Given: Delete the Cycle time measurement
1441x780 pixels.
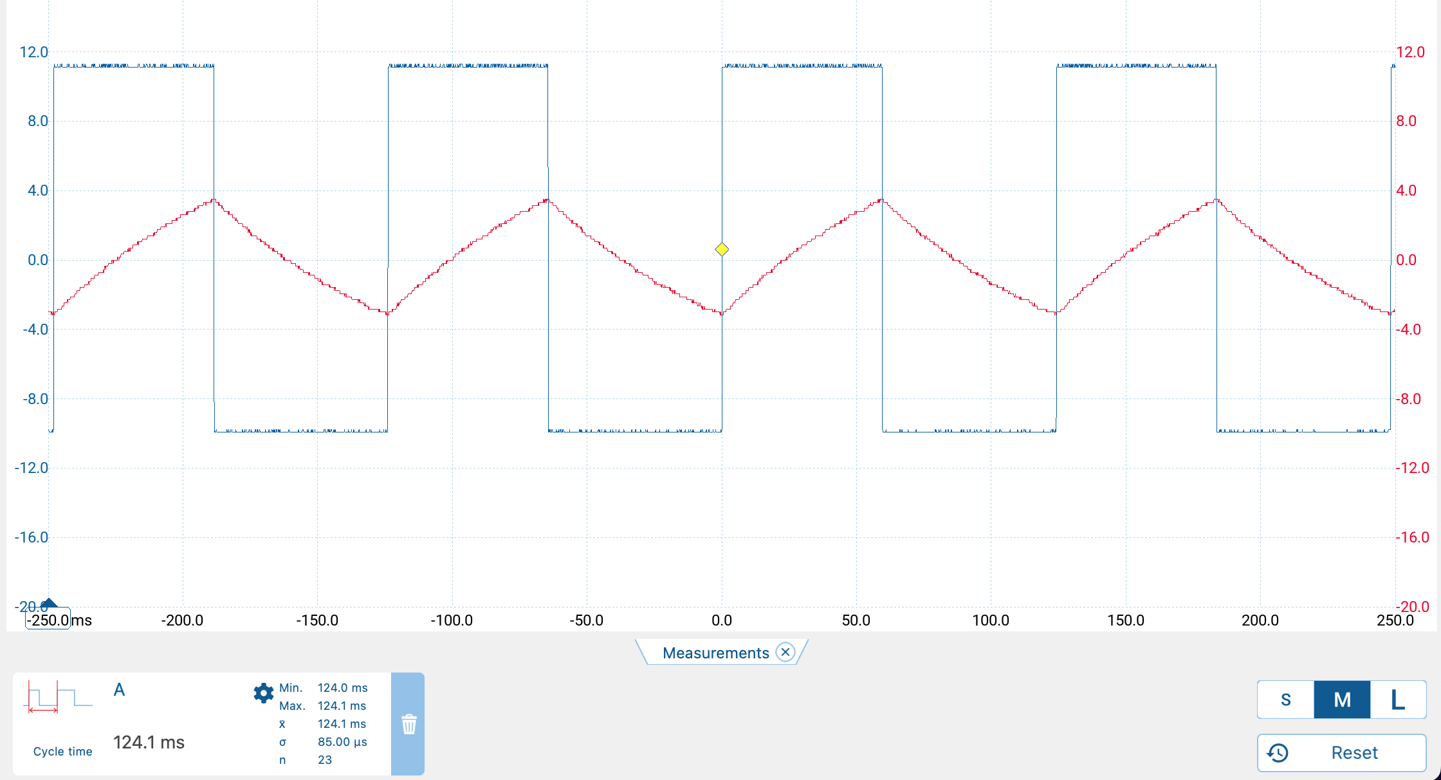Looking at the screenshot, I should [x=408, y=724].
